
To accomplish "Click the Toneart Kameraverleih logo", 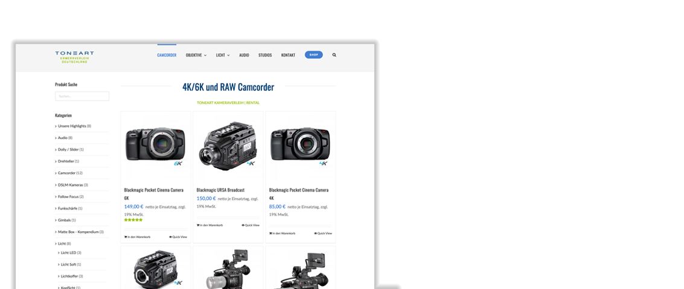I will (x=74, y=57).
